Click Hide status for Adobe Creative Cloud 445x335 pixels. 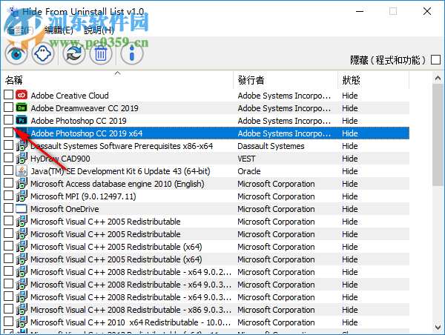pyautogui.click(x=349, y=96)
